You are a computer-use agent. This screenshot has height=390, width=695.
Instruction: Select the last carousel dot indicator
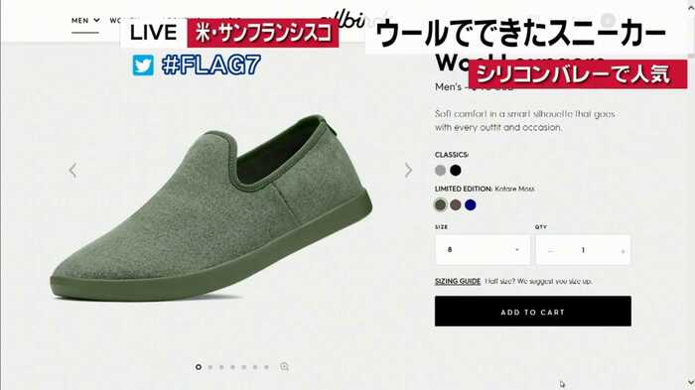(x=266, y=367)
